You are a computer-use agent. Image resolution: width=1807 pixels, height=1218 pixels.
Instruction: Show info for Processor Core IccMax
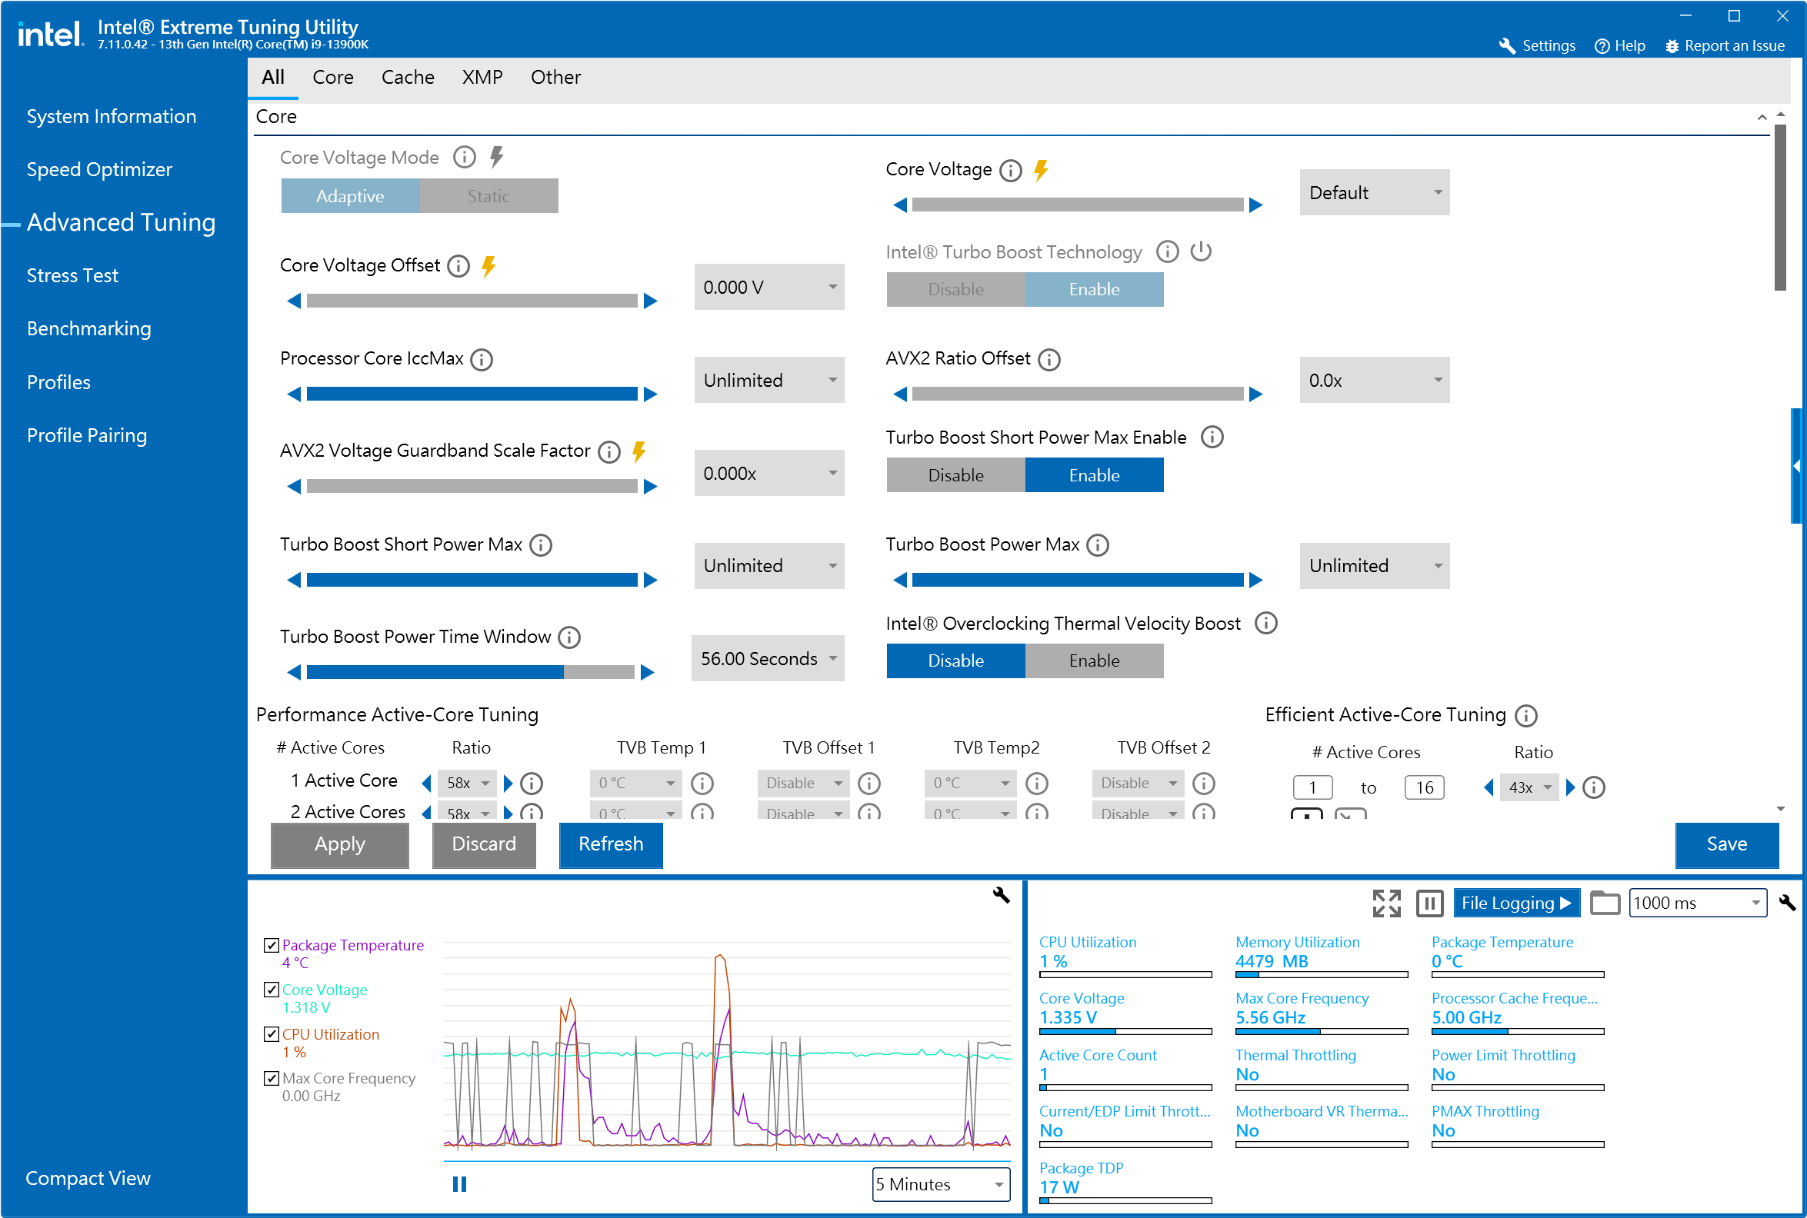(482, 360)
